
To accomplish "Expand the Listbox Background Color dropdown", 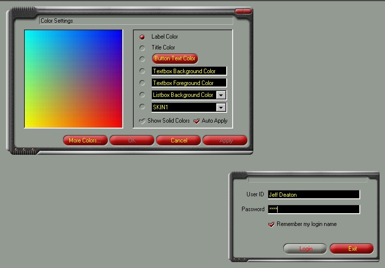I will (x=222, y=95).
